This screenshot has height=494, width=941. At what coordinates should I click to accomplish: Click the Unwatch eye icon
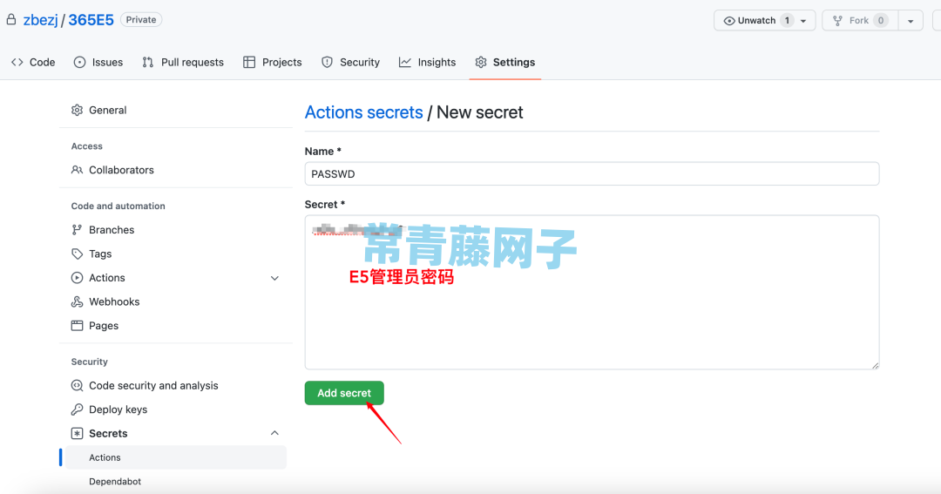pos(729,21)
